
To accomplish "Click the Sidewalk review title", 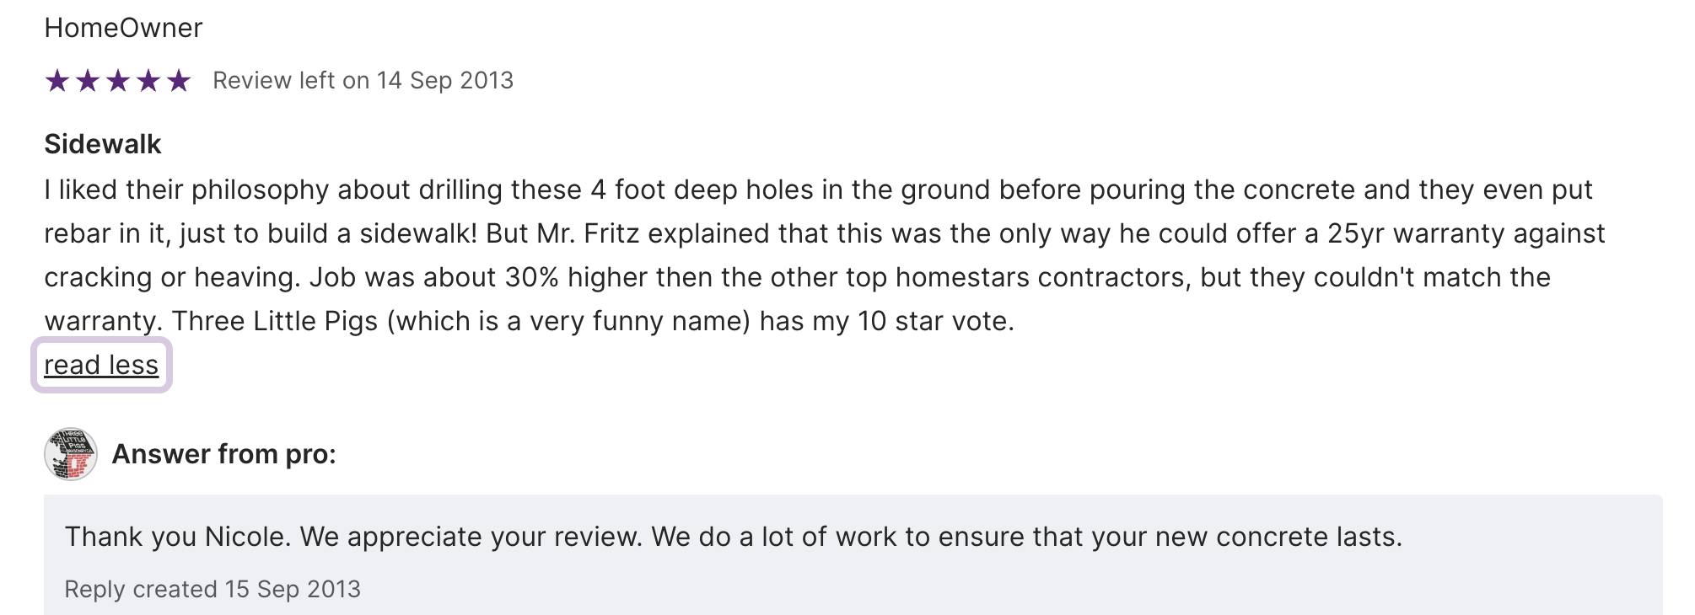I will point(102,144).
